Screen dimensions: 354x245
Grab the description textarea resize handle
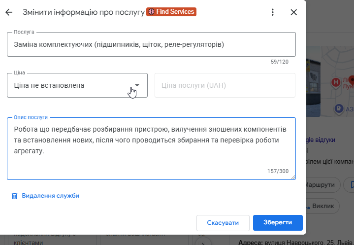tap(293, 177)
